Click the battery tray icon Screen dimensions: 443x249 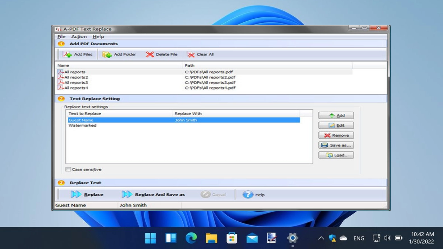coord(398,238)
